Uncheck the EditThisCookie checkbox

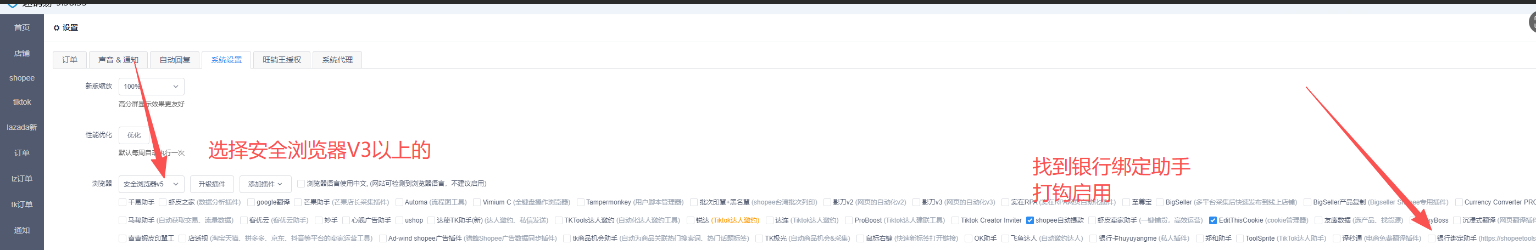1213,220
